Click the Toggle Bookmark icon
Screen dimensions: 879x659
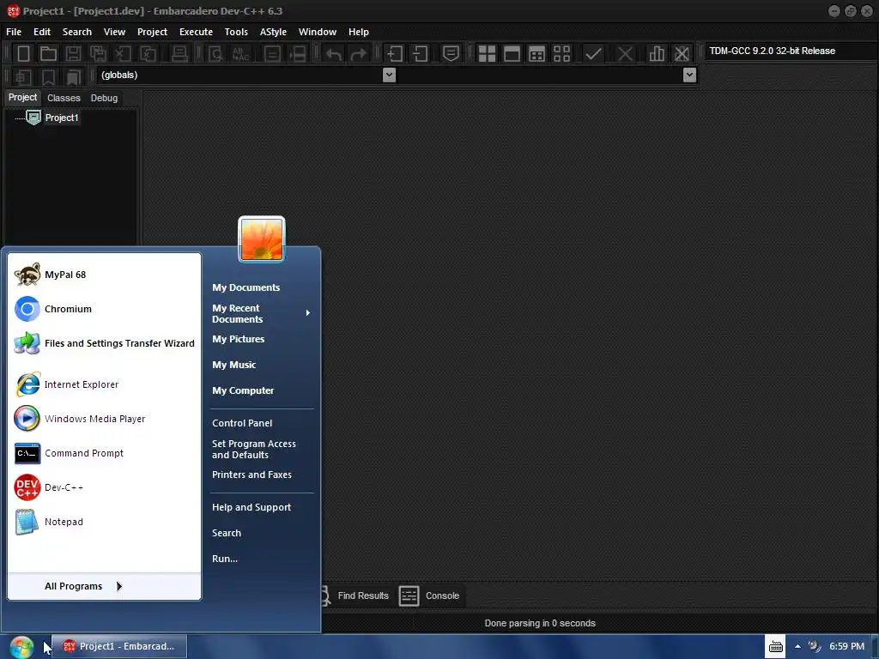coord(49,76)
